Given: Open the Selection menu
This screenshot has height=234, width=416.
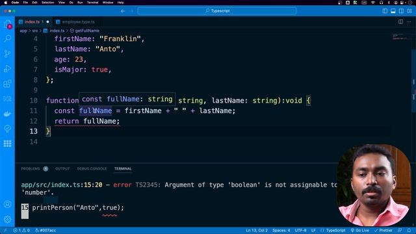Looking at the screenshot, I should [x=47, y=3].
